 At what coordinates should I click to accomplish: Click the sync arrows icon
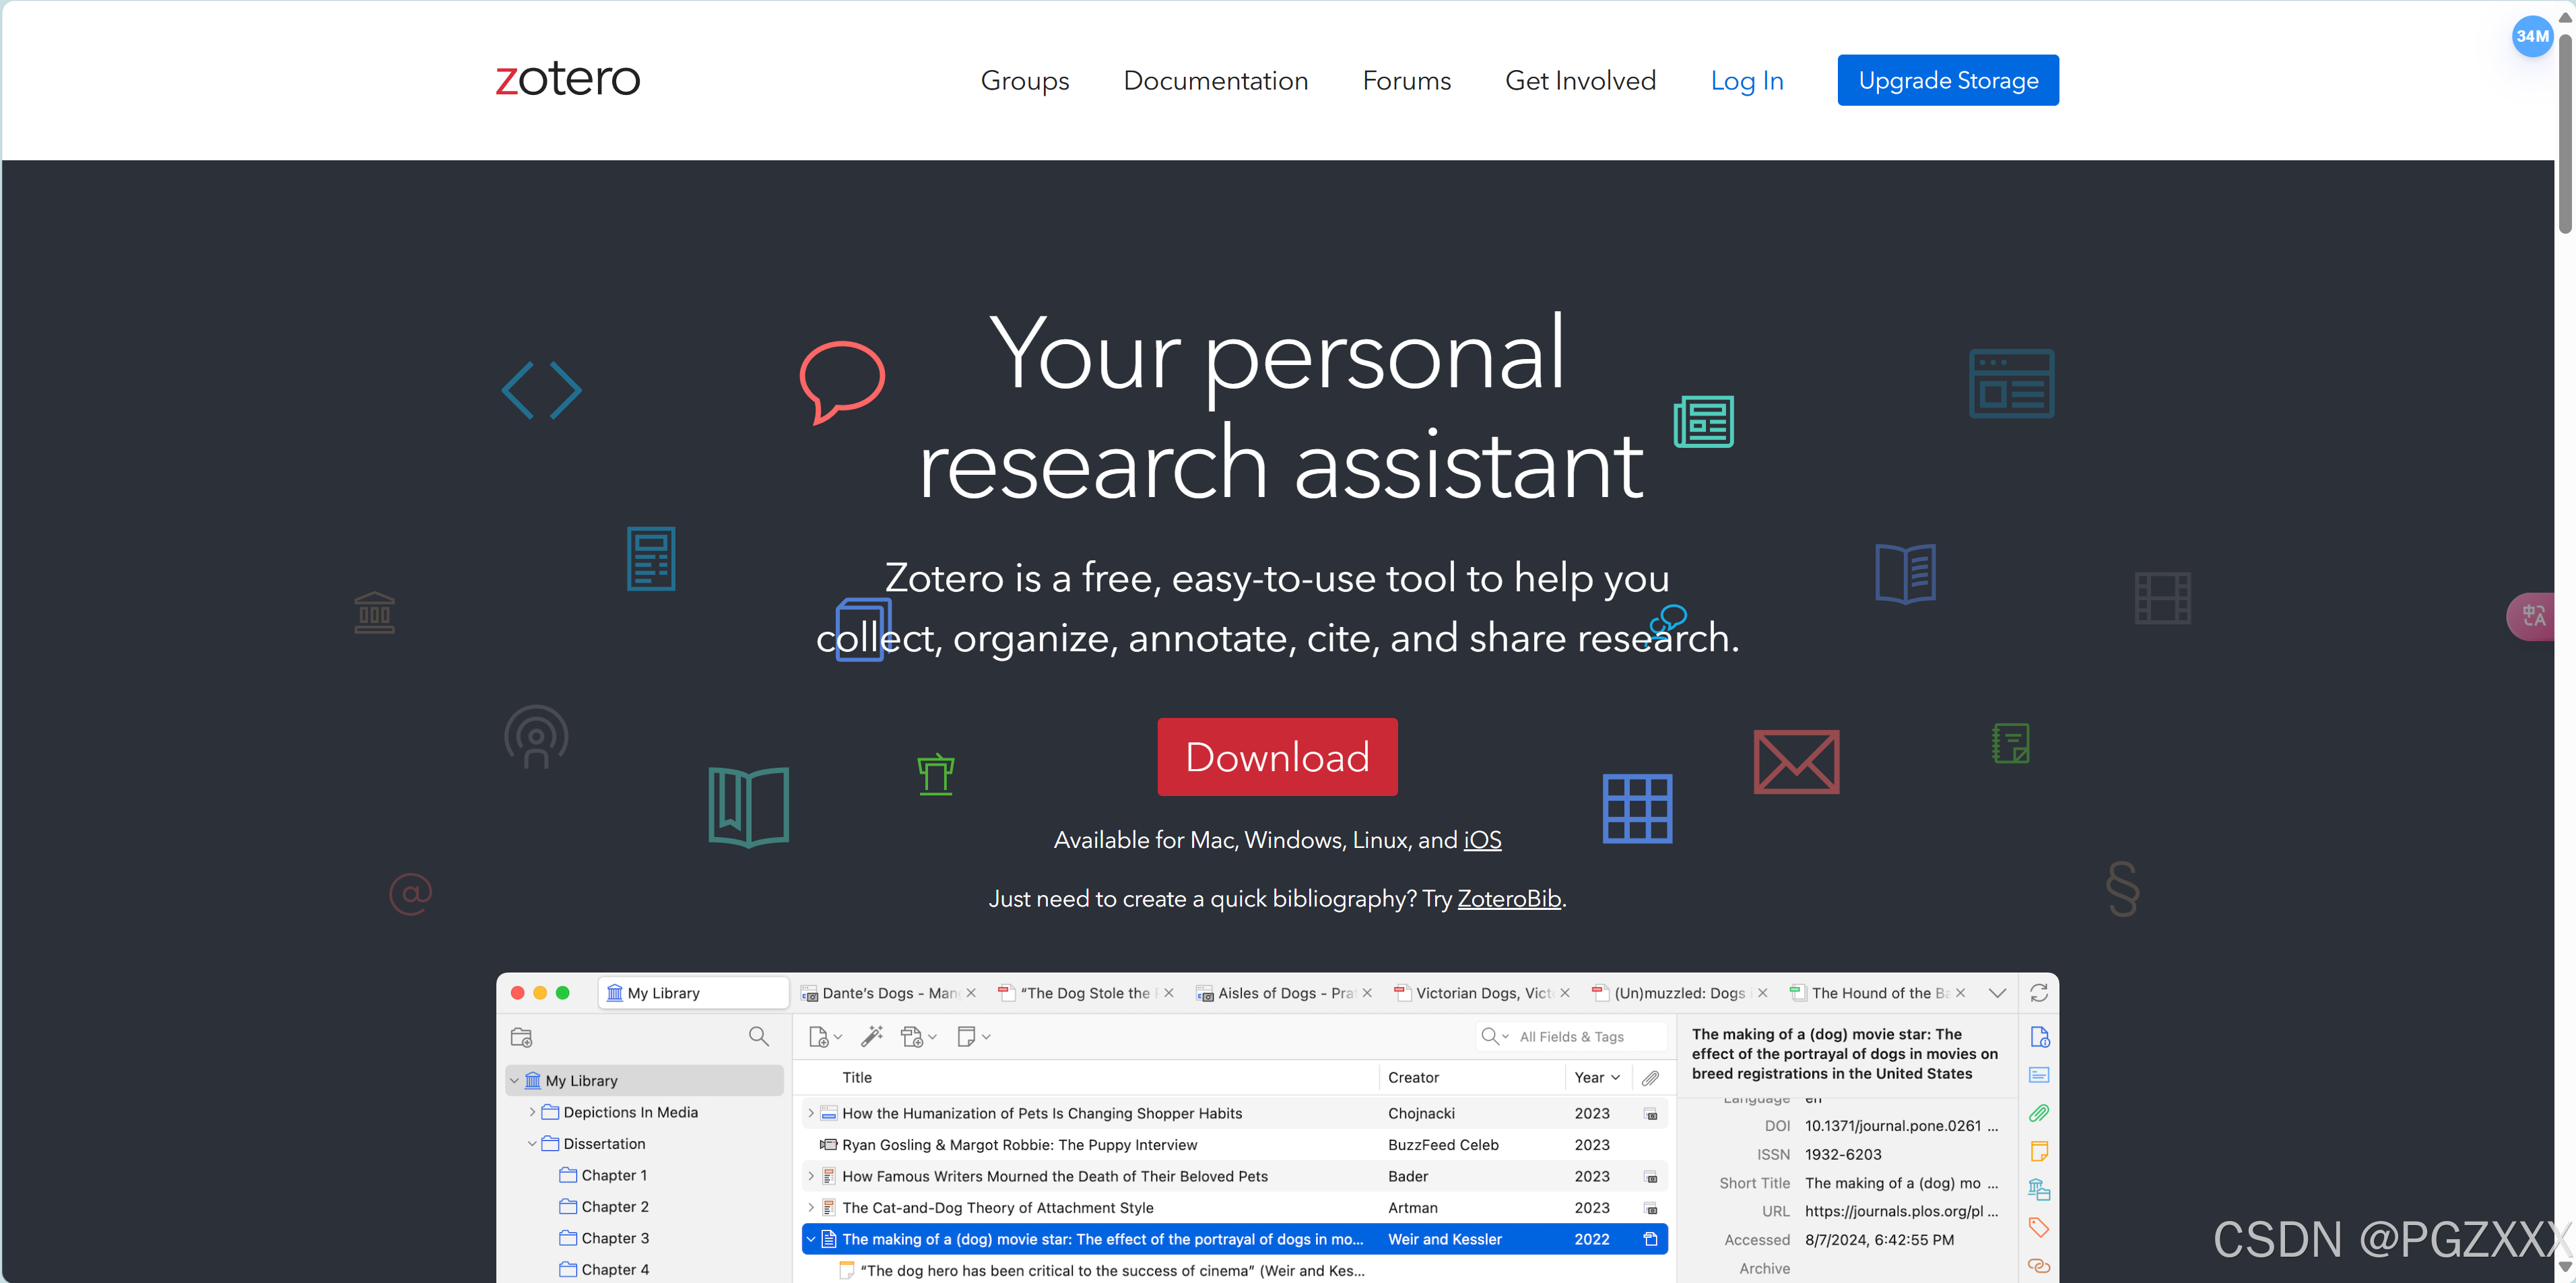coord(2038,993)
